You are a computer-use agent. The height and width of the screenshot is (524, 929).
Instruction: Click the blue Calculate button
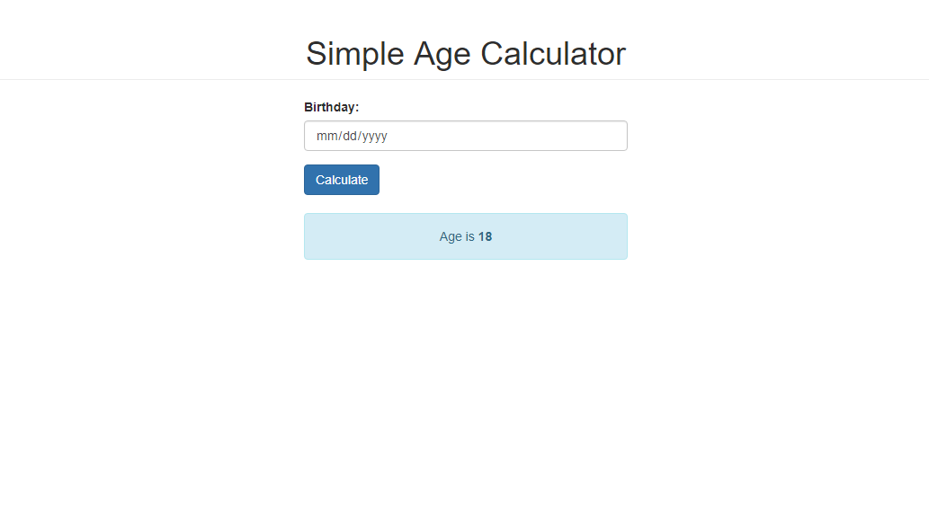coord(341,180)
